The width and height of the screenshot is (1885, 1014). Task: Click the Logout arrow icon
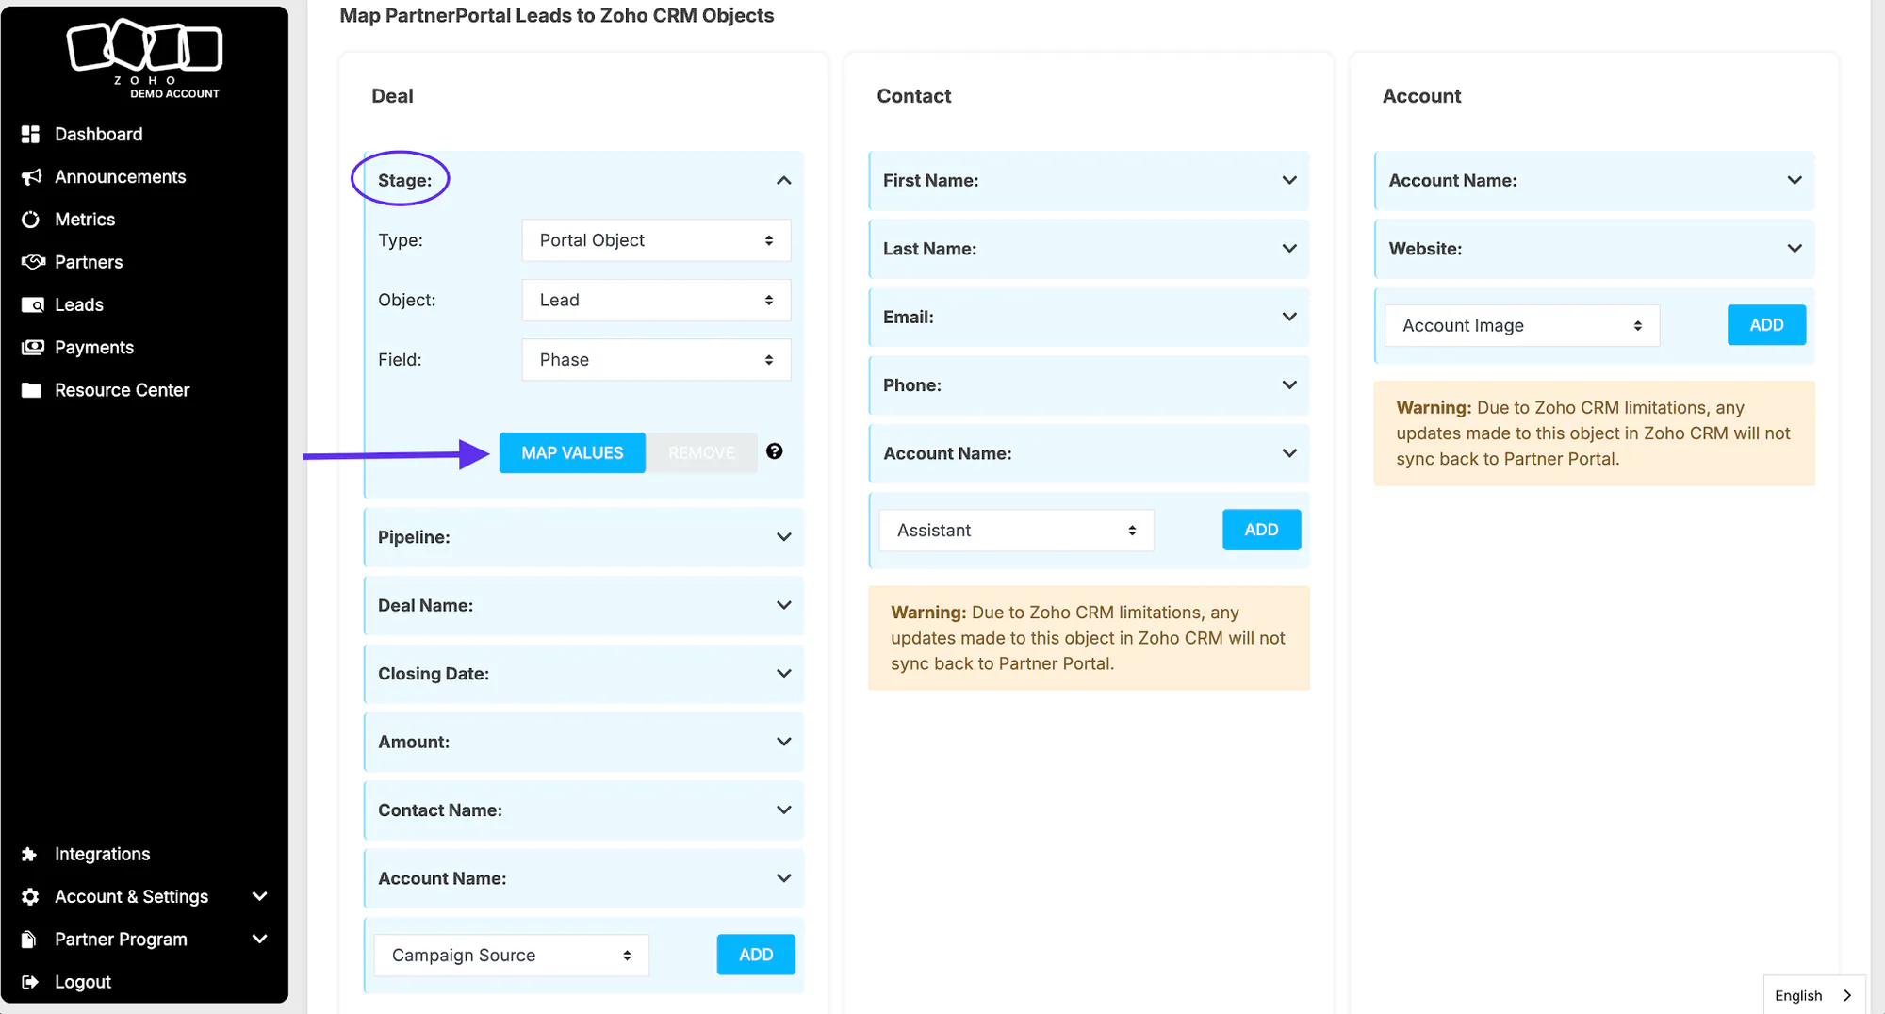(30, 982)
